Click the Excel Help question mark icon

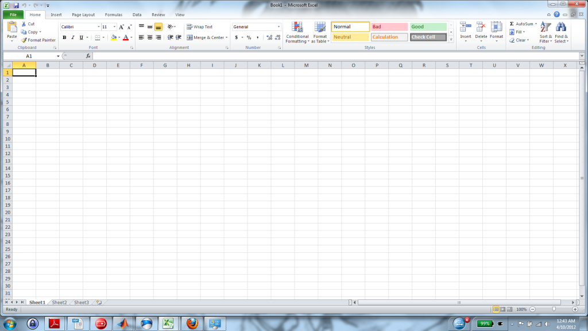tap(556, 14)
